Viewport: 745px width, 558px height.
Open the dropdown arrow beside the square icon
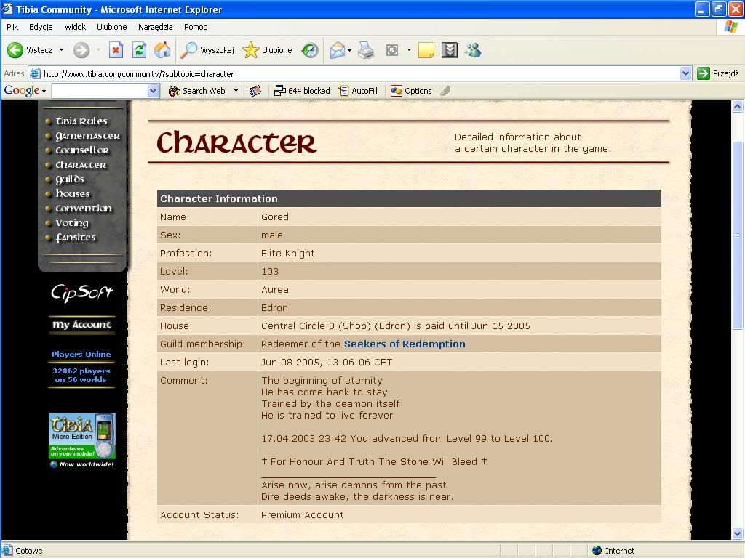pos(409,50)
